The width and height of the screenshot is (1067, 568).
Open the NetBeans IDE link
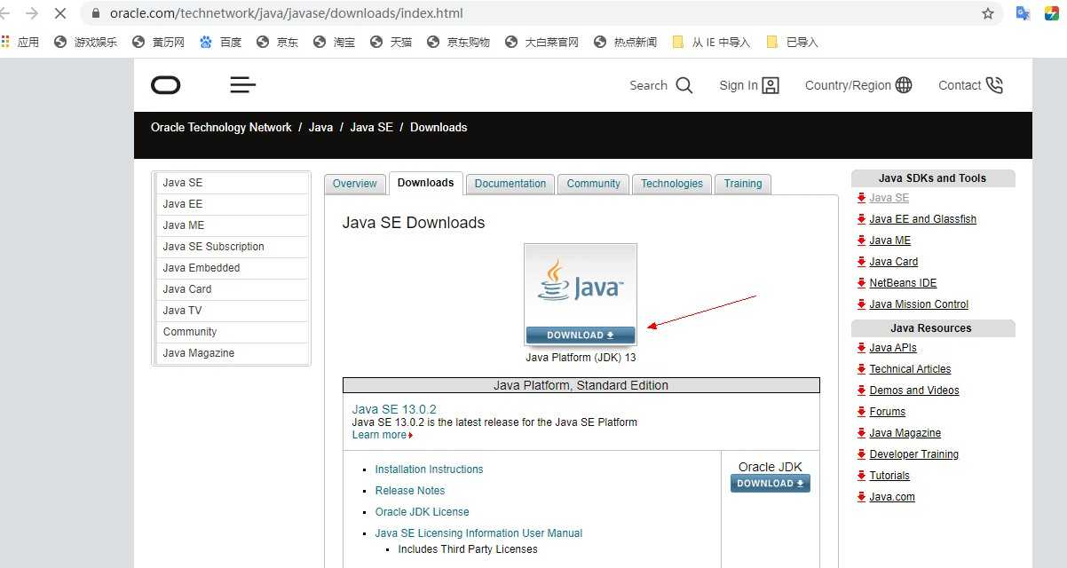(903, 283)
